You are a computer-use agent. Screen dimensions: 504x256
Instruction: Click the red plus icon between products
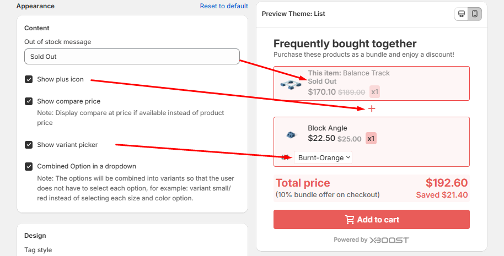tap(372, 109)
